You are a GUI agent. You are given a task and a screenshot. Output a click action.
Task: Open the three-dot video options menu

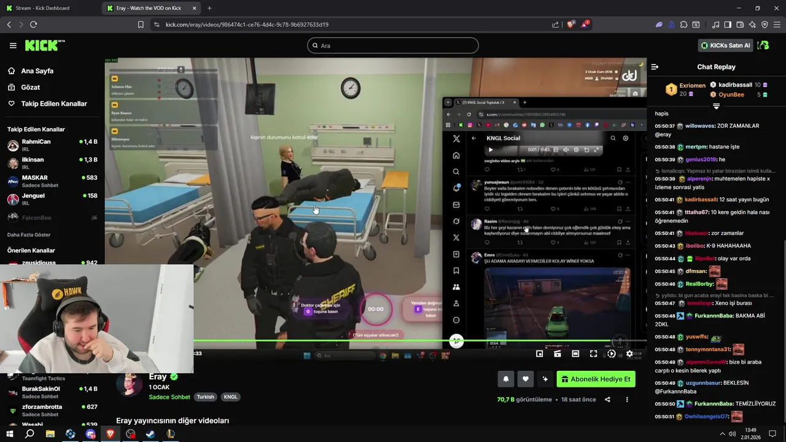pos(627,400)
